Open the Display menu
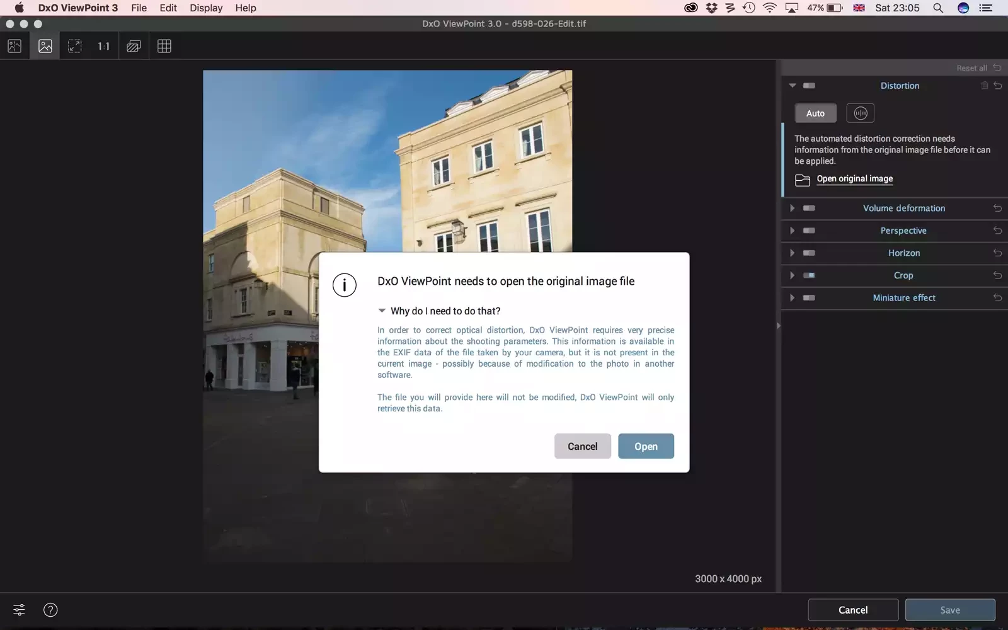1008x630 pixels. [x=206, y=8]
